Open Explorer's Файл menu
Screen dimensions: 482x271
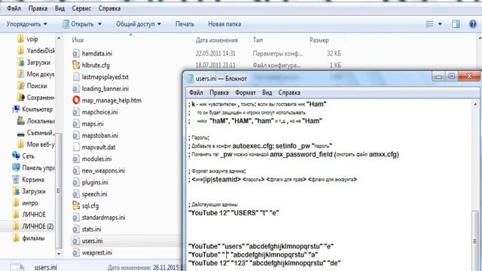(x=14, y=8)
